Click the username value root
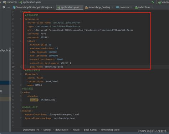This screenshot has height=134, width=169. click(x=43, y=34)
